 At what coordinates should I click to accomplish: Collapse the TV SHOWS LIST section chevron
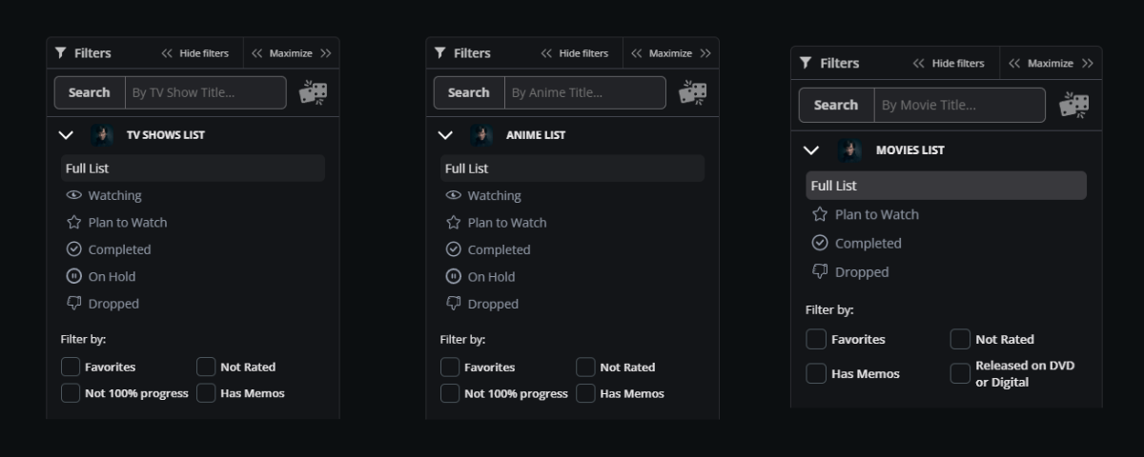(66, 135)
